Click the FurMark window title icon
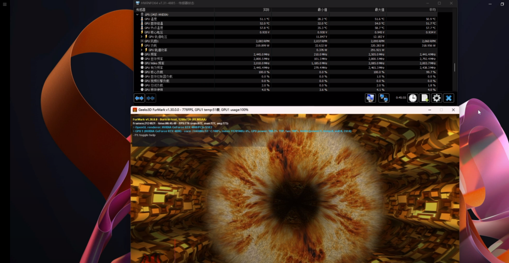Viewport: 509px width, 263px height. pos(135,110)
